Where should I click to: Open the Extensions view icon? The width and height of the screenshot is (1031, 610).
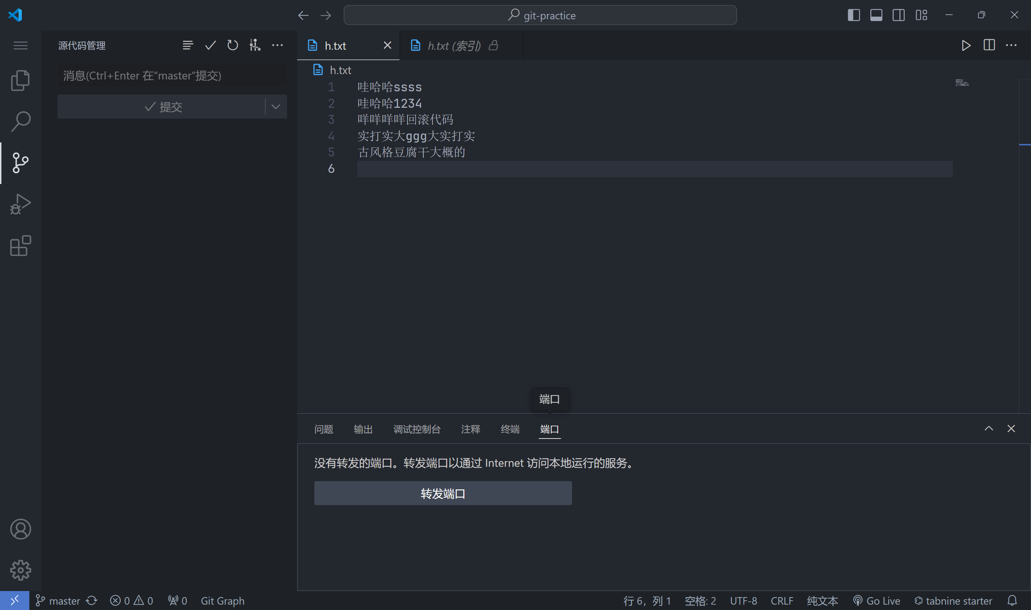20,246
